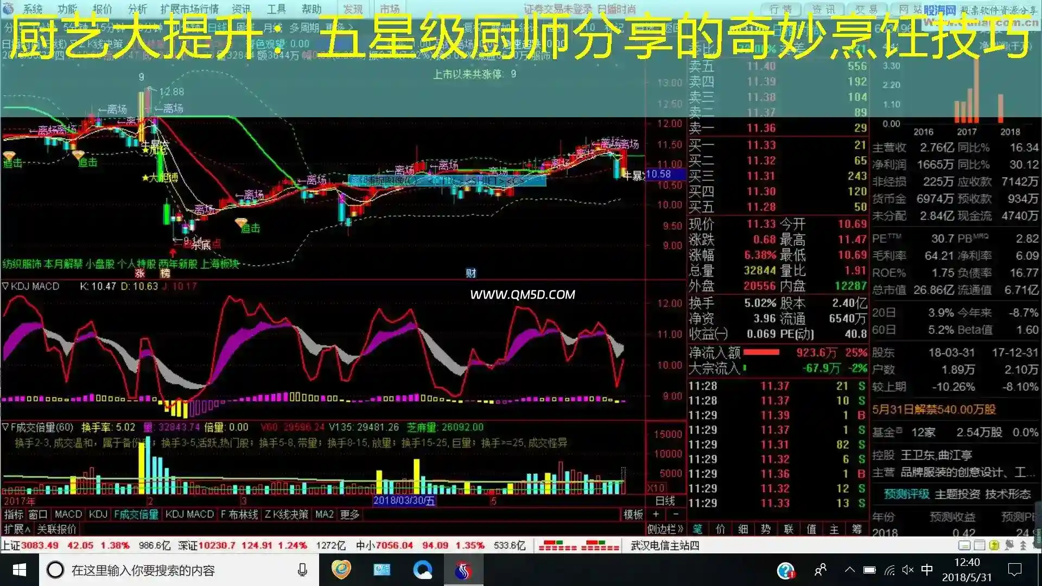Open the 分析 menu
Viewport: 1042px width, 586px height.
point(137,9)
